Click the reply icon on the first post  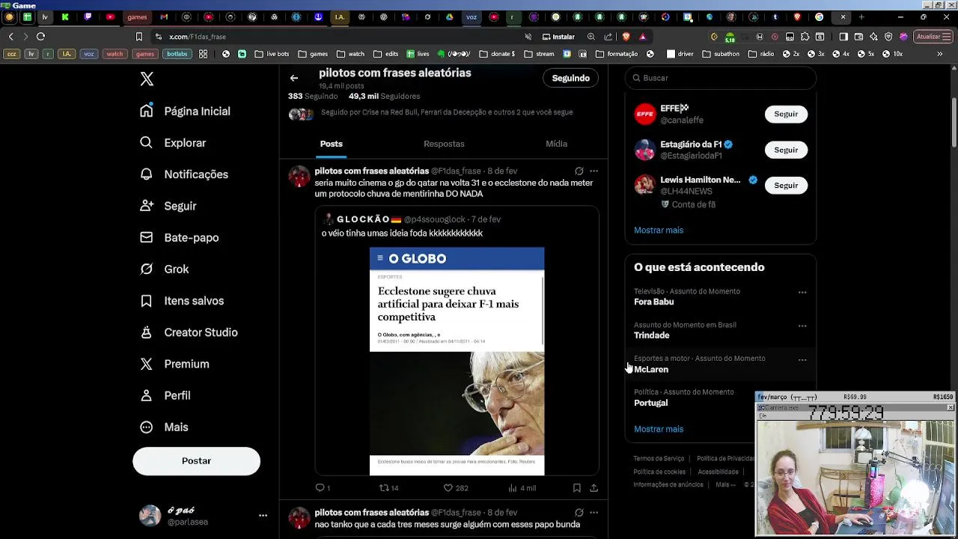coord(320,488)
